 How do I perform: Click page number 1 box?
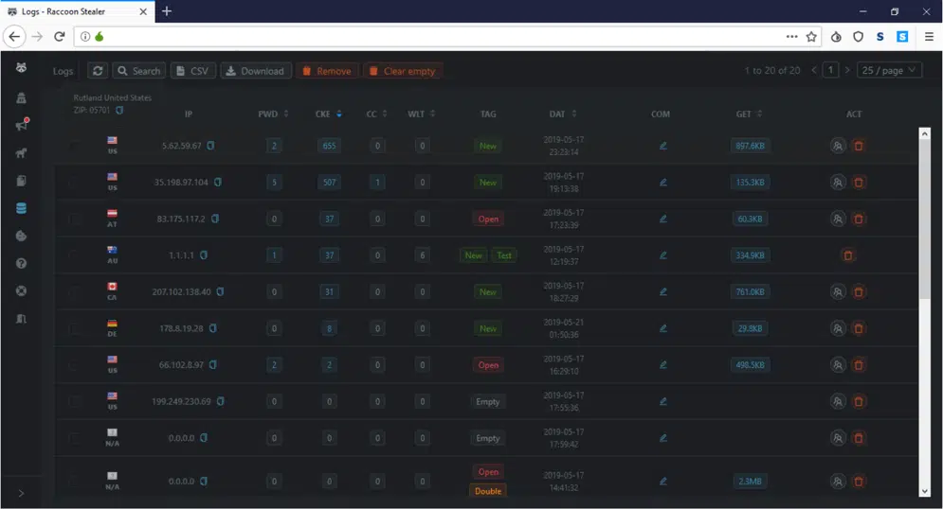click(830, 70)
